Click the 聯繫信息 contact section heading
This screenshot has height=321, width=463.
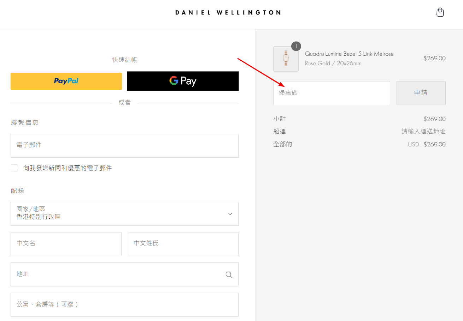point(25,122)
